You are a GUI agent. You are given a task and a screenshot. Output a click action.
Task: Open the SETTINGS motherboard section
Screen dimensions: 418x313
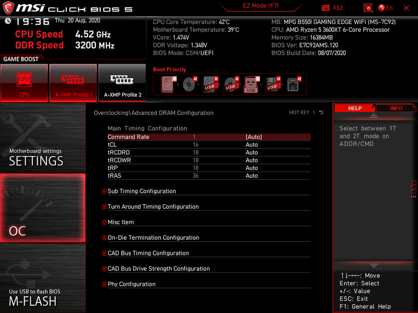click(43, 138)
